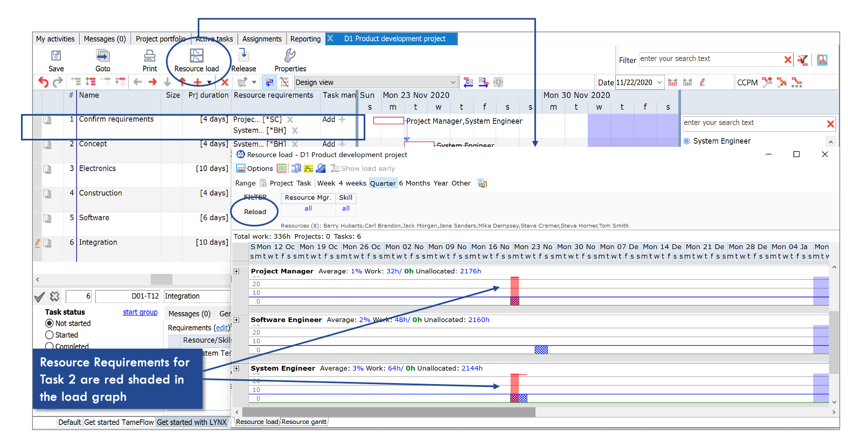The height and width of the screenshot is (439, 848).
Task: Click CCPM remove buffers icon
Action: [782, 82]
